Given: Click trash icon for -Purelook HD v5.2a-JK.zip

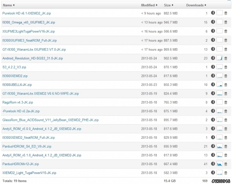Looking at the screenshot, I should click(226, 111).
